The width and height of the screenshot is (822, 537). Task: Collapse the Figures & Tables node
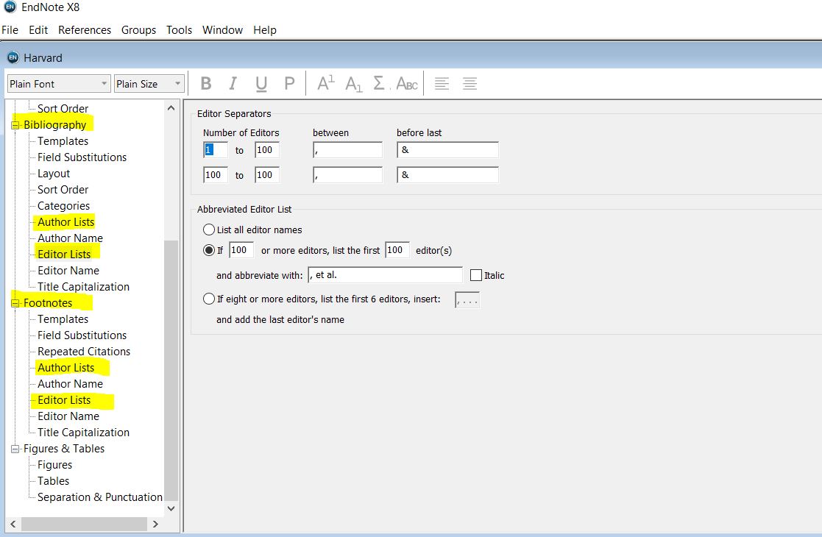(15, 449)
